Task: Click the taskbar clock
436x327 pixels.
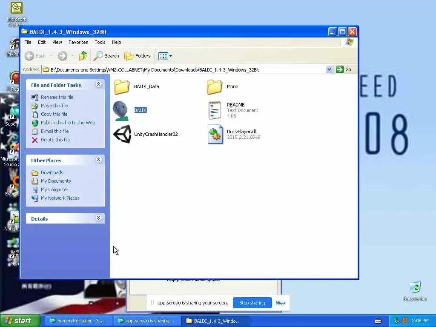Action: tap(420, 321)
